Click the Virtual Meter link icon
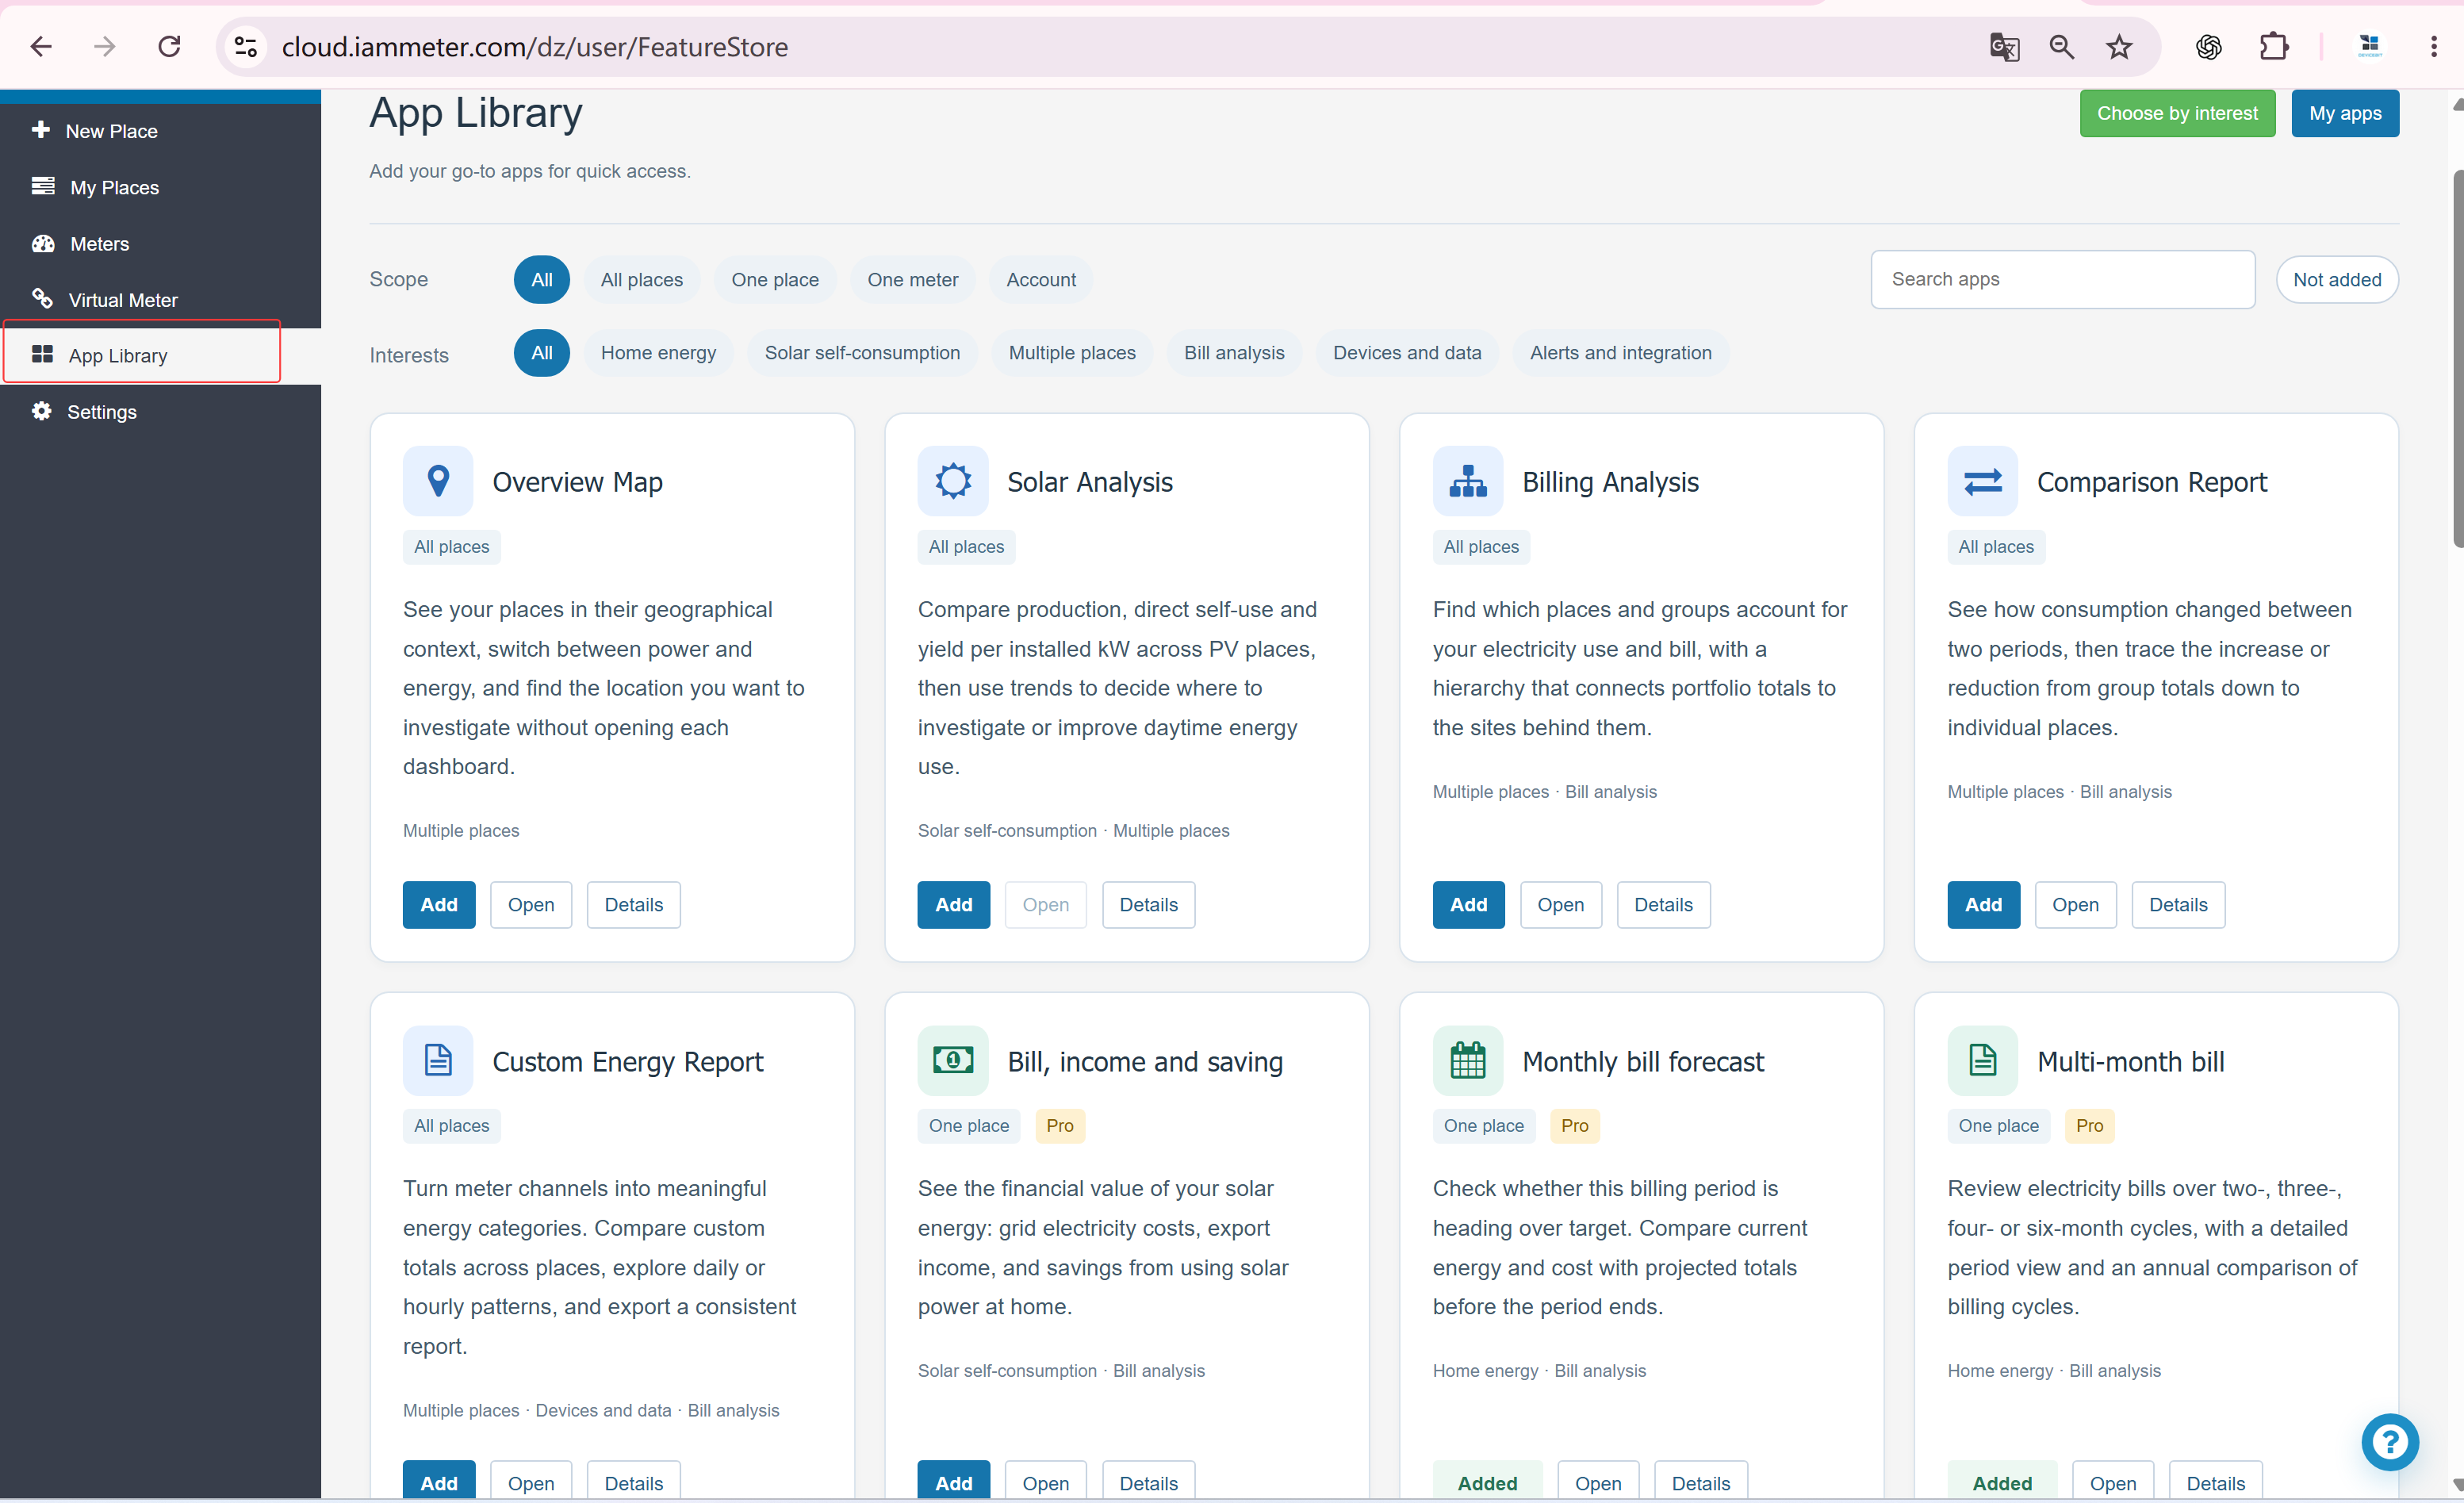The height and width of the screenshot is (1503, 2464). pos(42,298)
